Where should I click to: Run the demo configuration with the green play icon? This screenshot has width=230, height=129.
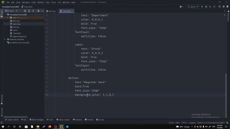point(202,6)
